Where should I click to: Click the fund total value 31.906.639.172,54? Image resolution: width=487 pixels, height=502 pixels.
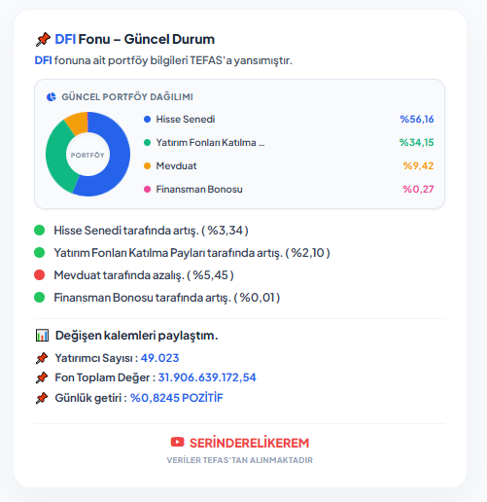tap(207, 377)
